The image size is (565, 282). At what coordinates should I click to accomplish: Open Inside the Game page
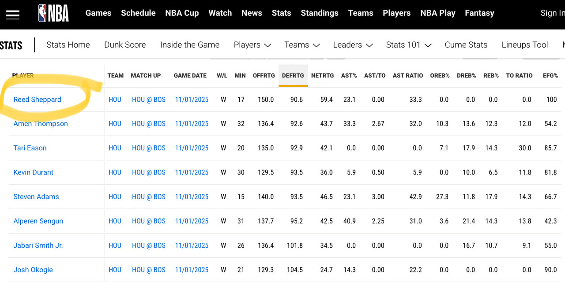coord(190,45)
